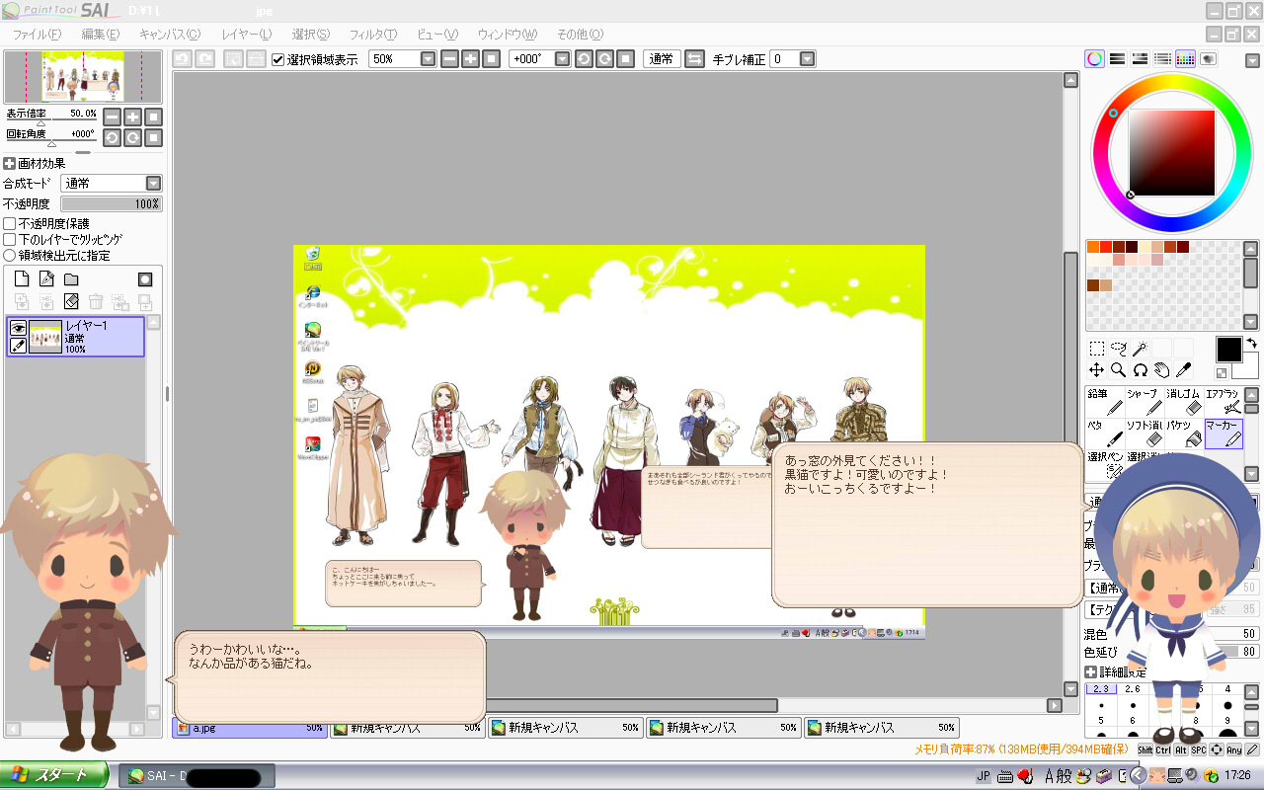The width and height of the screenshot is (1264, 790).
Task: Choose the マーカー marker tool
Action: 1224,434
